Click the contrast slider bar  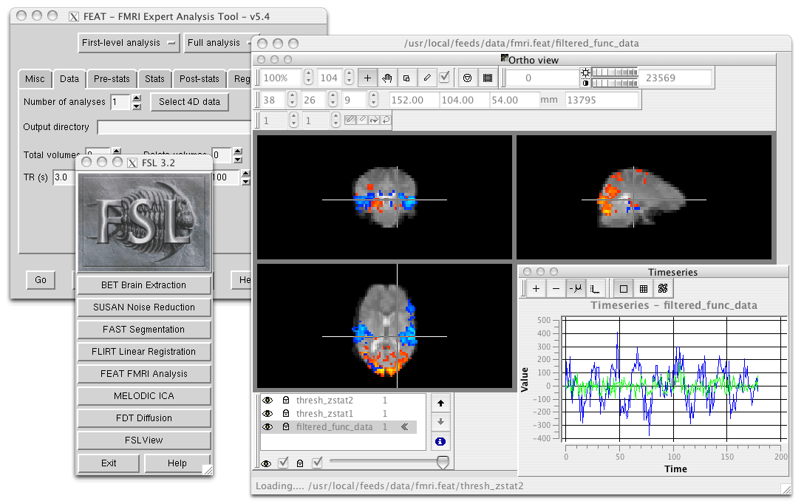(615, 83)
